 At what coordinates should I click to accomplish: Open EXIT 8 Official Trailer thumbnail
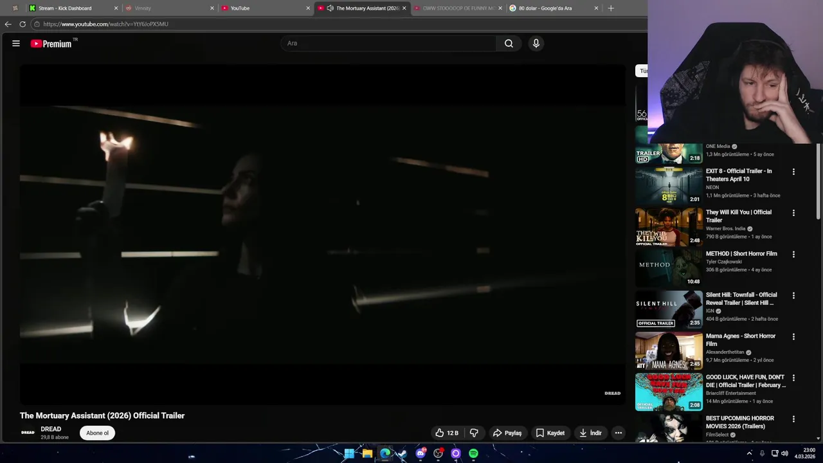click(669, 185)
